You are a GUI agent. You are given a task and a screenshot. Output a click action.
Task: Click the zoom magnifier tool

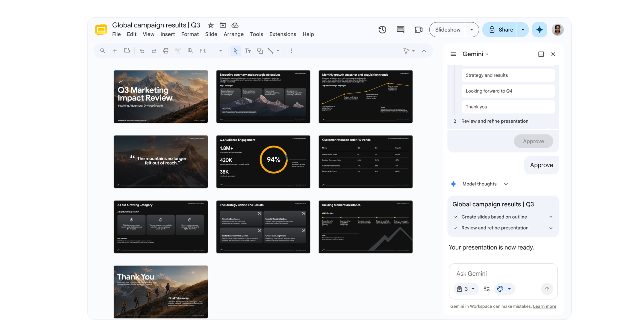[190, 51]
